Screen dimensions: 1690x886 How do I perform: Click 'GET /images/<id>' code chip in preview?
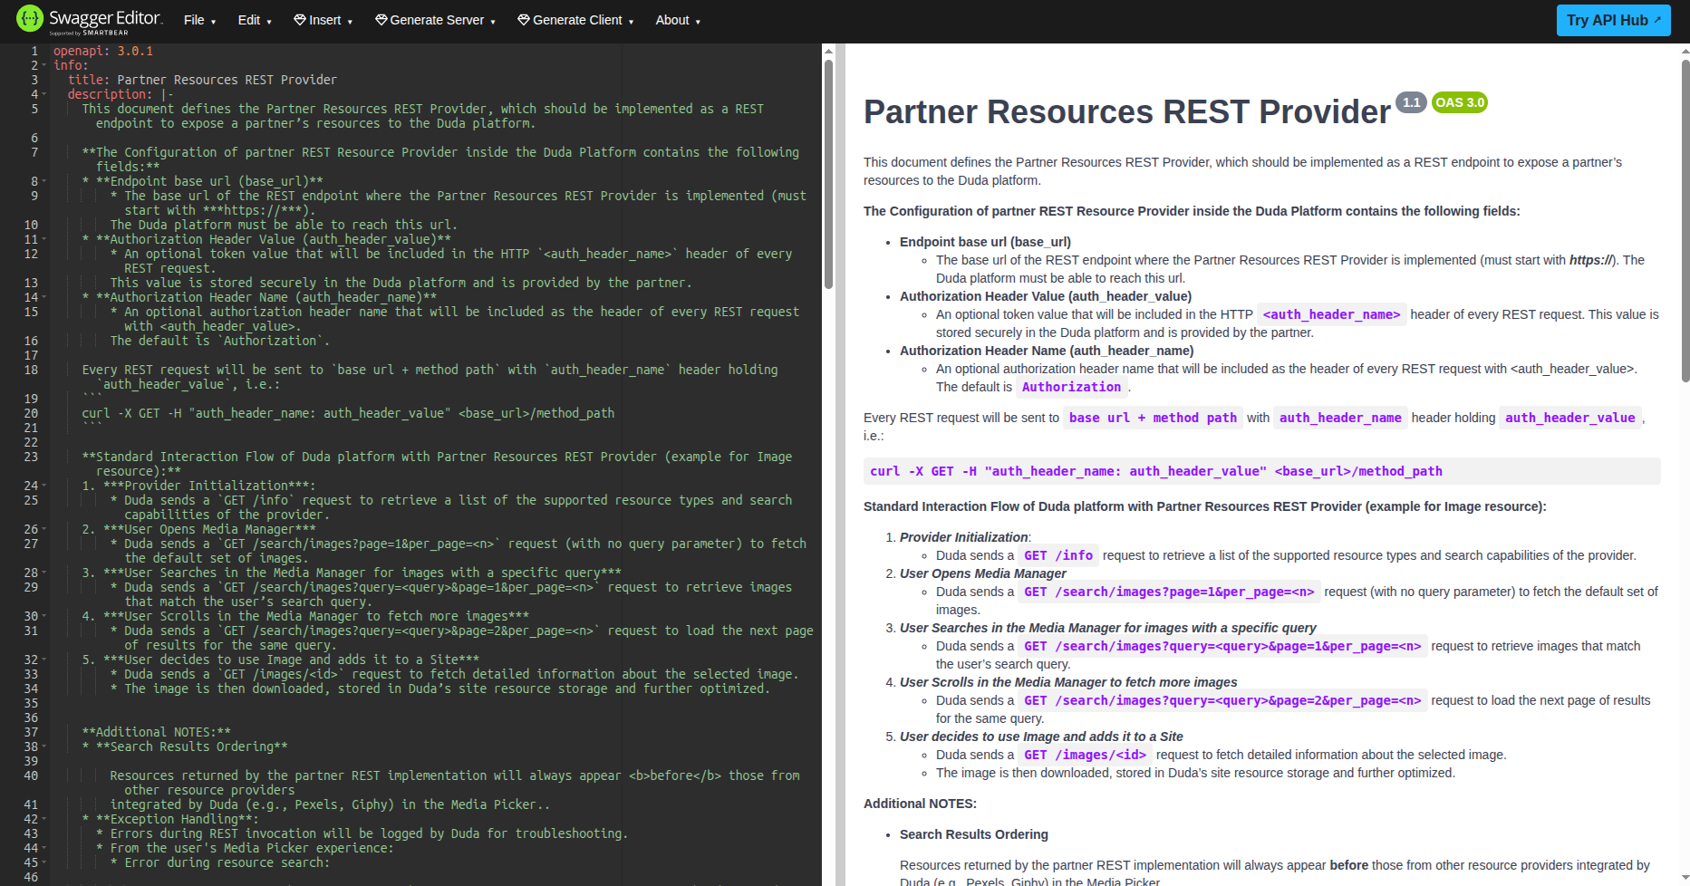[1085, 755]
